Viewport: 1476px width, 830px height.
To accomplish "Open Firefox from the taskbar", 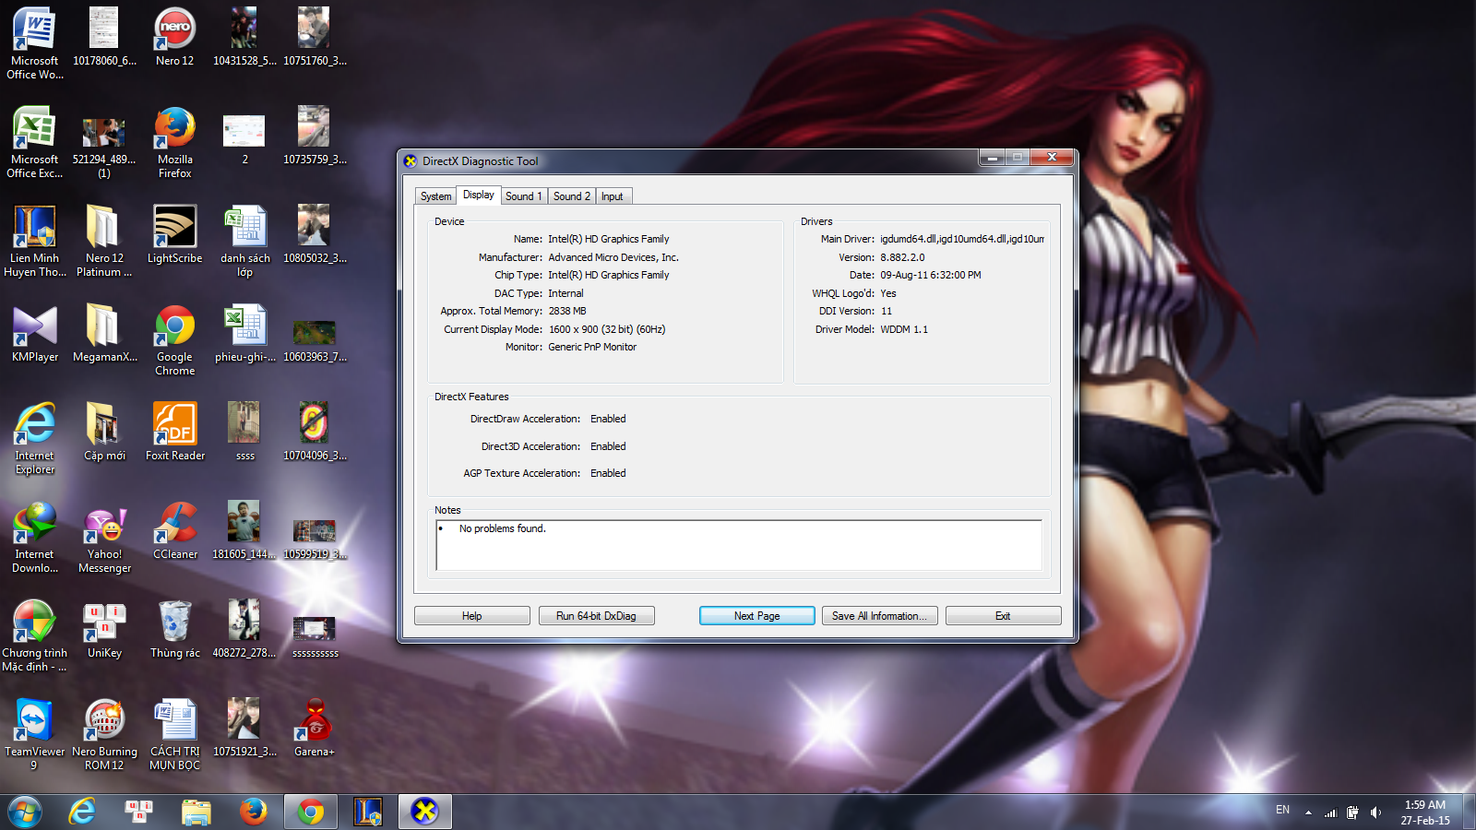I will point(253,812).
